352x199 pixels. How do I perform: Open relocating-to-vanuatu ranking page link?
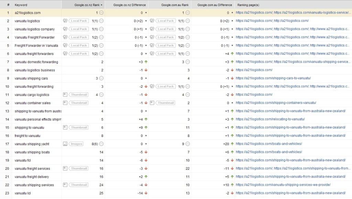click(x=270, y=119)
